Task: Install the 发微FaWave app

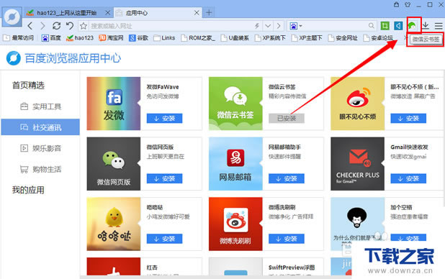Action: tap(164, 118)
